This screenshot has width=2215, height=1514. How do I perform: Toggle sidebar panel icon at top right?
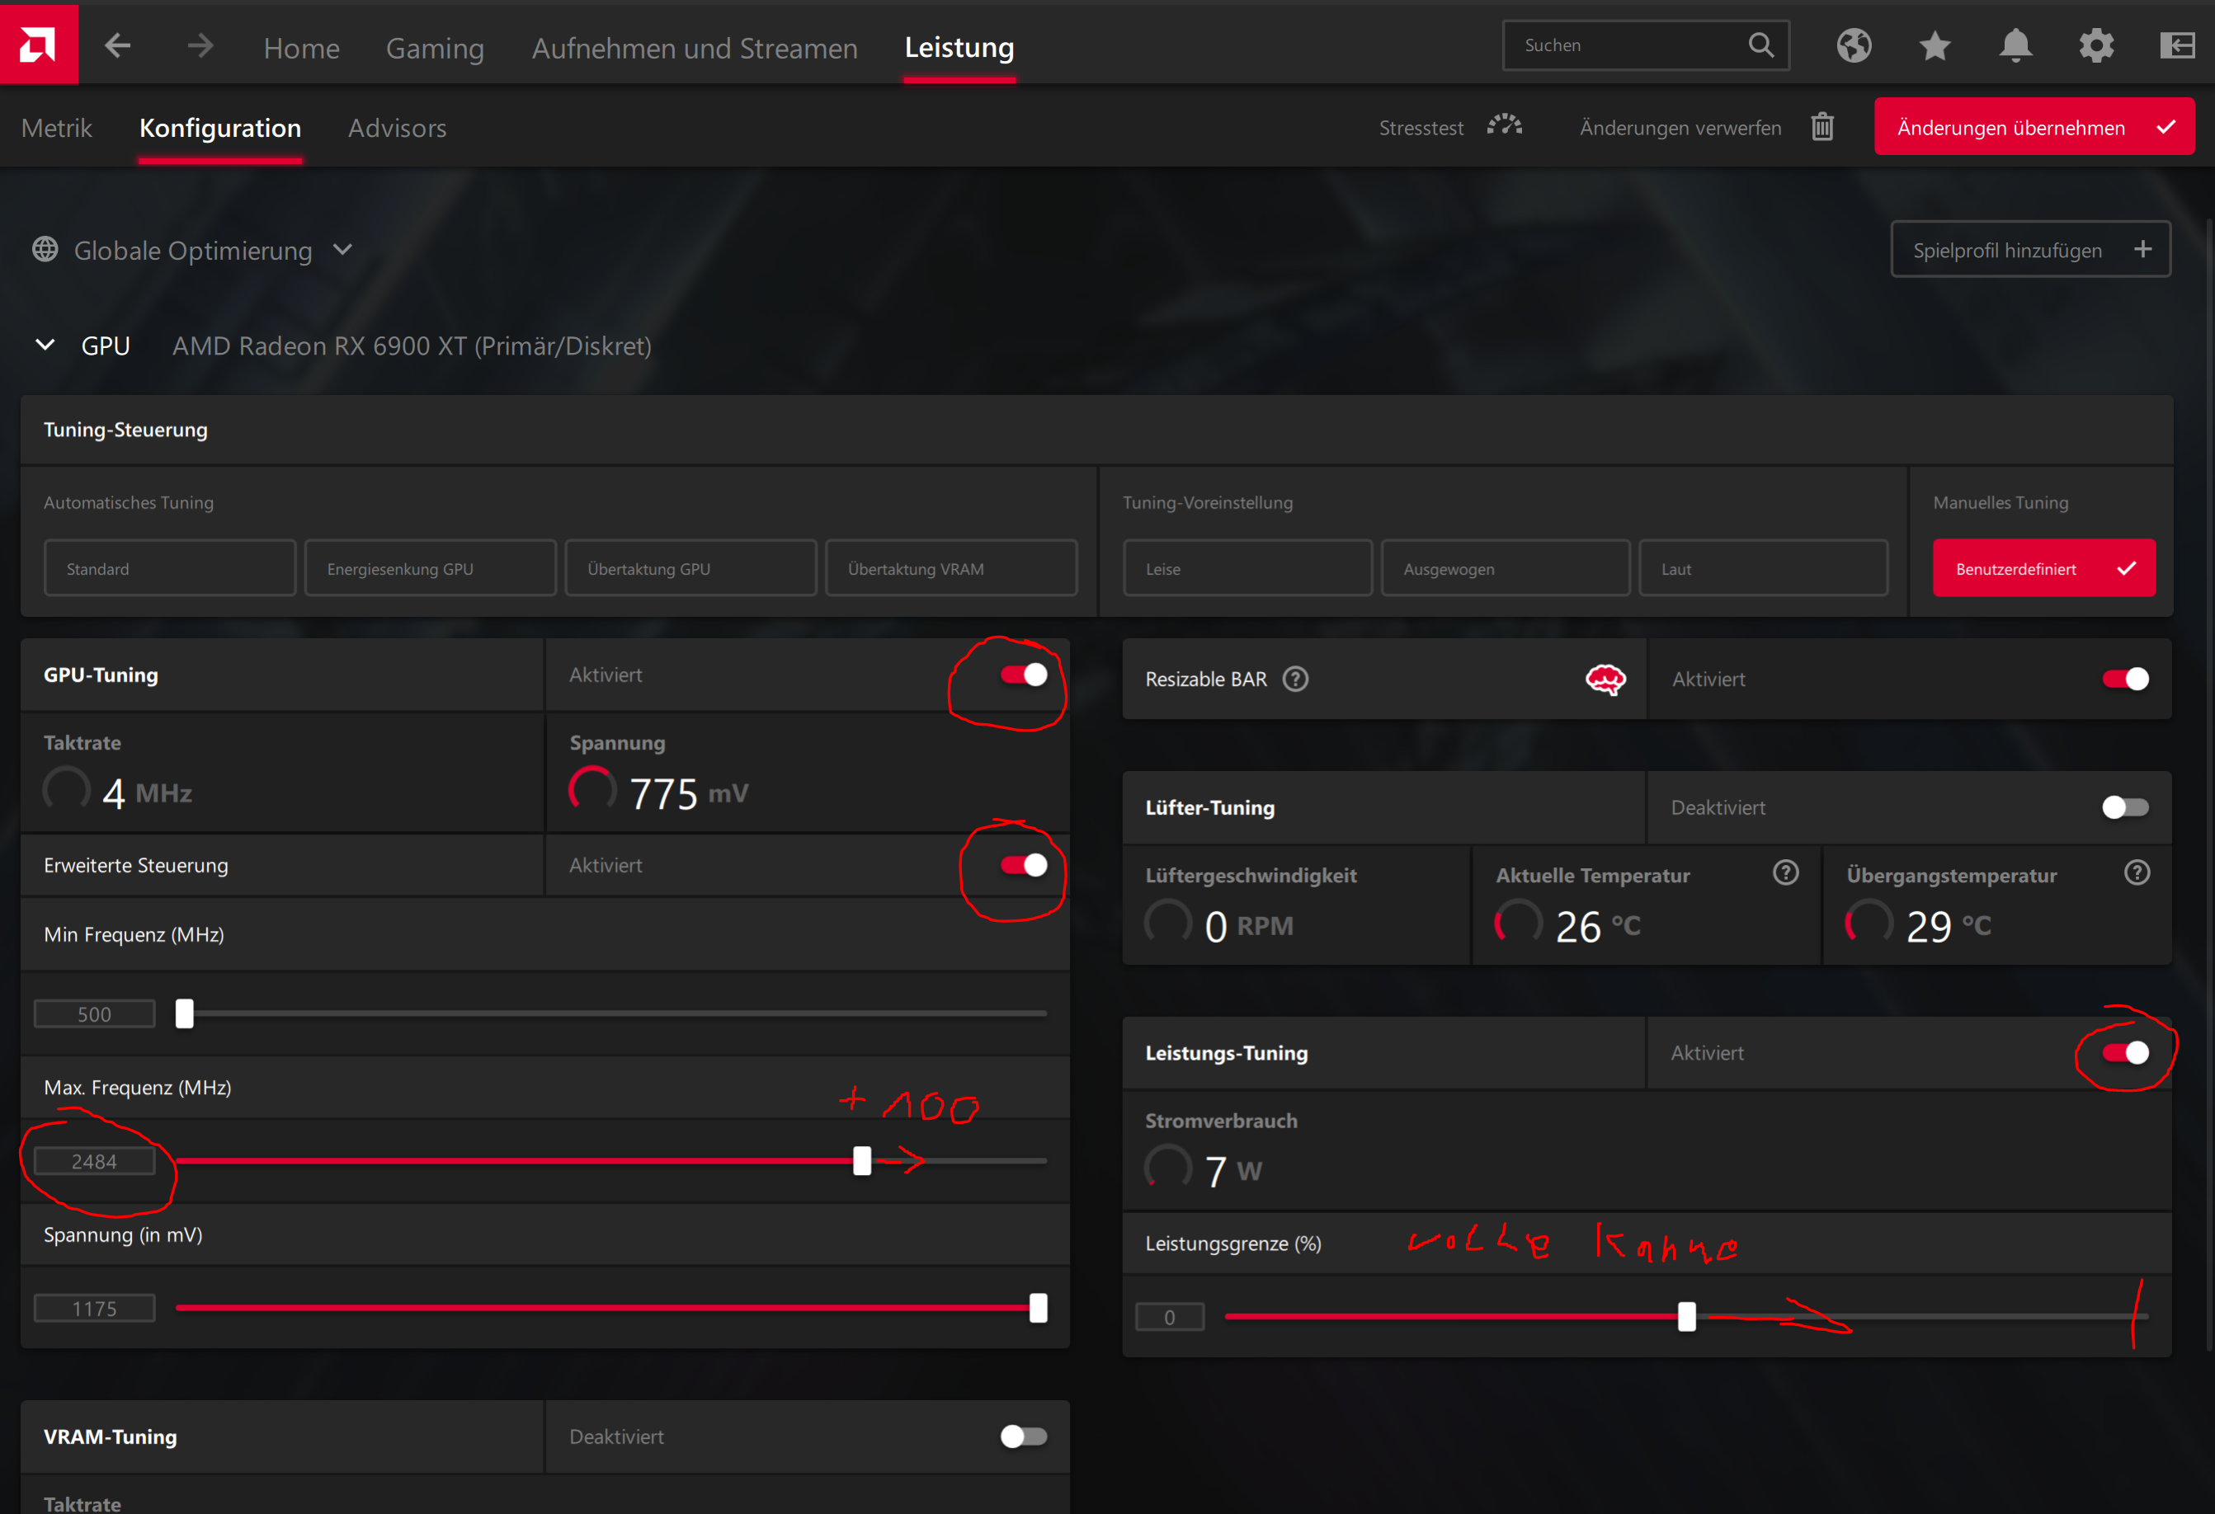point(2177,45)
